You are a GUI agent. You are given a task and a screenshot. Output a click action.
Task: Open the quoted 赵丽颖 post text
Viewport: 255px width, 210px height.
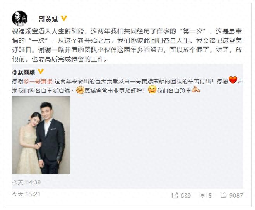point(127,86)
